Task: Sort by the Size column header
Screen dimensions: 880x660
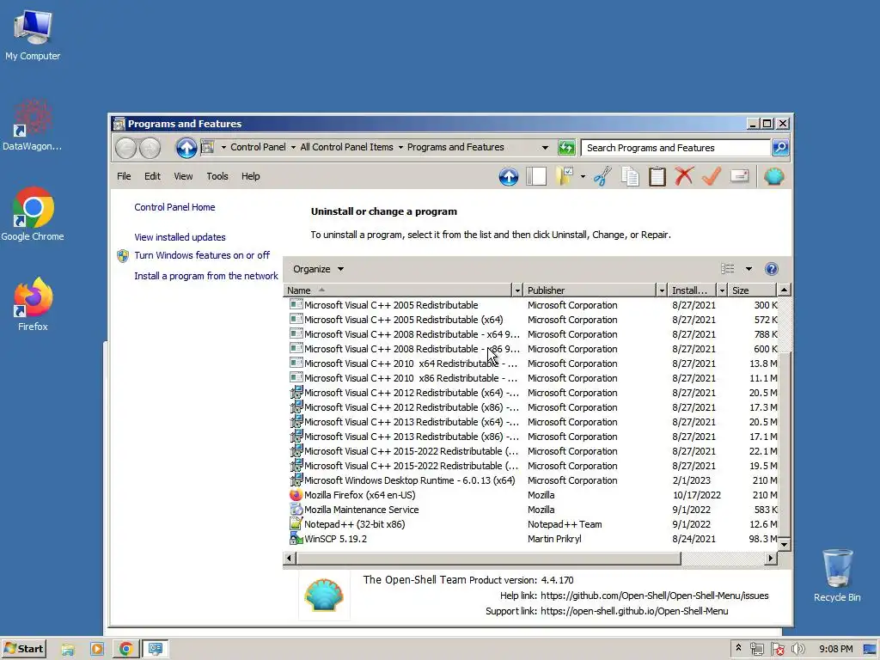Action: 752,290
